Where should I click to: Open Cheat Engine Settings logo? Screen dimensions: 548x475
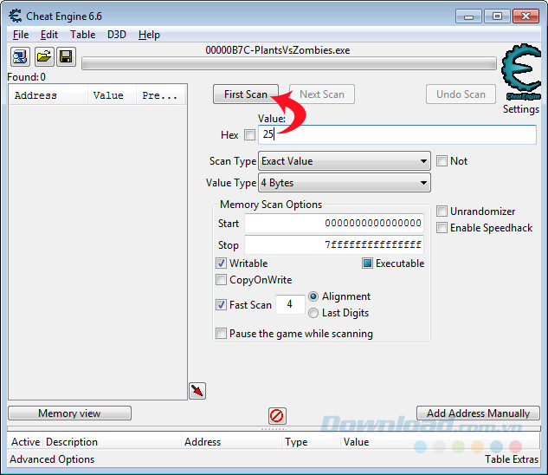coord(521,72)
